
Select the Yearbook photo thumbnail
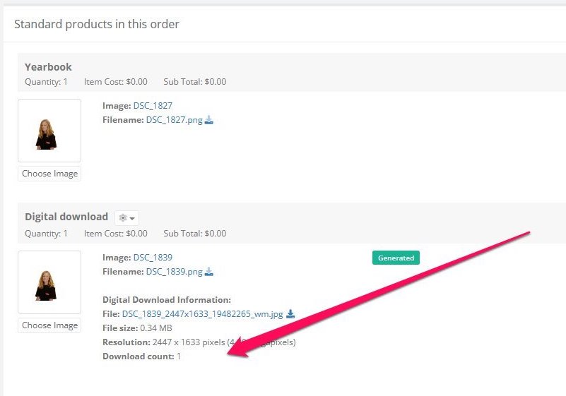[49, 131]
